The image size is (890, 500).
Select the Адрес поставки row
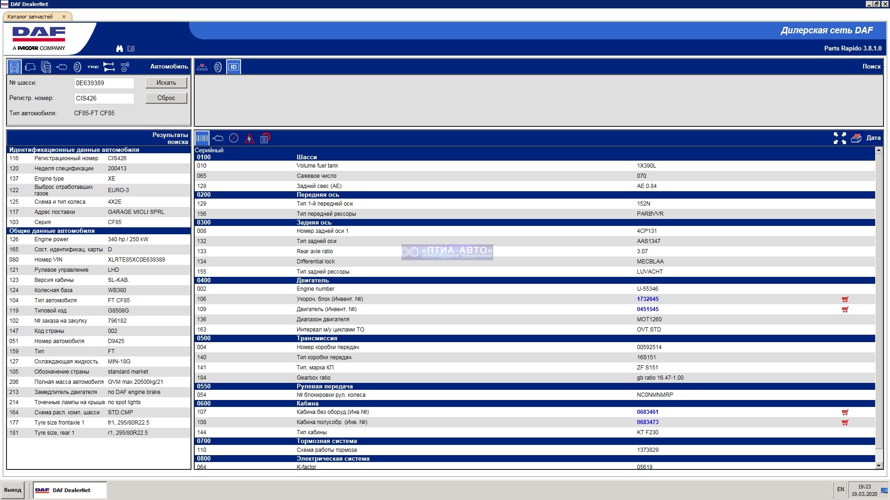[99, 212]
